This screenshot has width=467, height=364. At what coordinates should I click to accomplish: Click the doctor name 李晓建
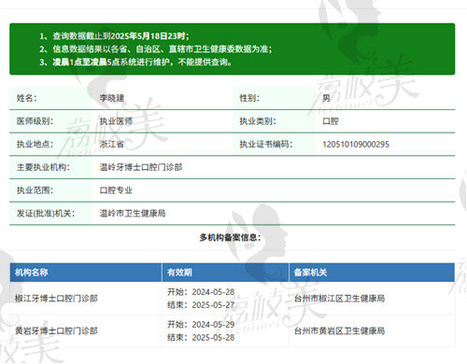click(x=112, y=98)
